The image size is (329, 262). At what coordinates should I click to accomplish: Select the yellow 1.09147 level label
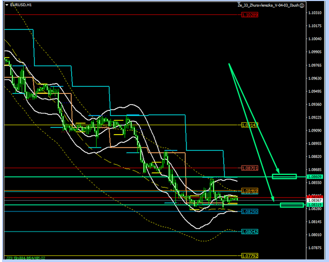(x=249, y=125)
